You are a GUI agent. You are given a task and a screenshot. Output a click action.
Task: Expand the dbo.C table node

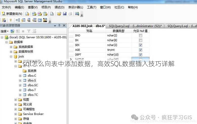(x=20, y=76)
